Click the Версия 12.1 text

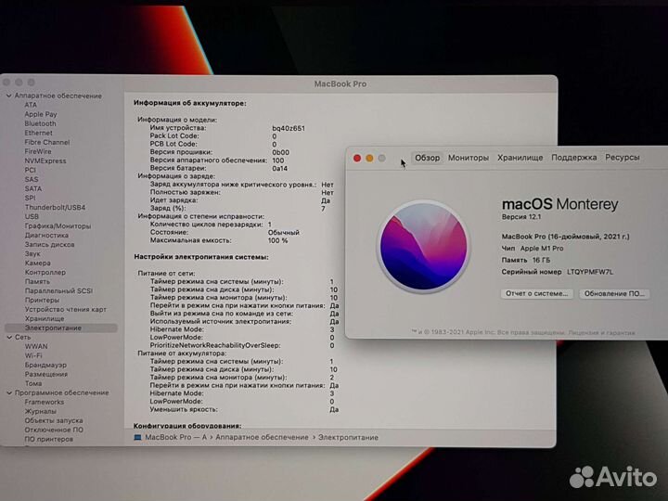tap(521, 217)
